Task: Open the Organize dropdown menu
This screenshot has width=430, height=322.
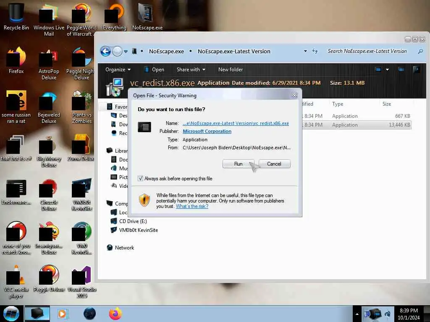Action: click(x=118, y=70)
